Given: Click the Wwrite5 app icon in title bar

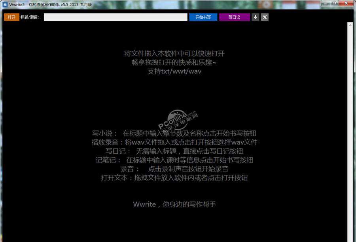Looking at the screenshot, I should [5, 4].
